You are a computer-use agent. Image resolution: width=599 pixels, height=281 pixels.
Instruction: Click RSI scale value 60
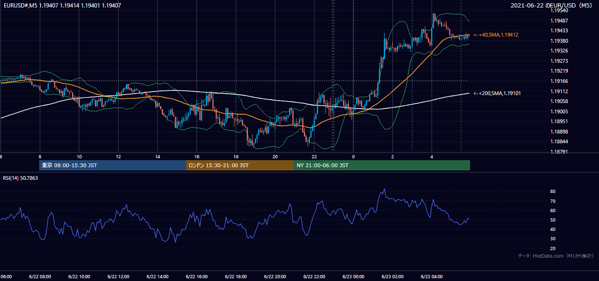tap(553, 210)
